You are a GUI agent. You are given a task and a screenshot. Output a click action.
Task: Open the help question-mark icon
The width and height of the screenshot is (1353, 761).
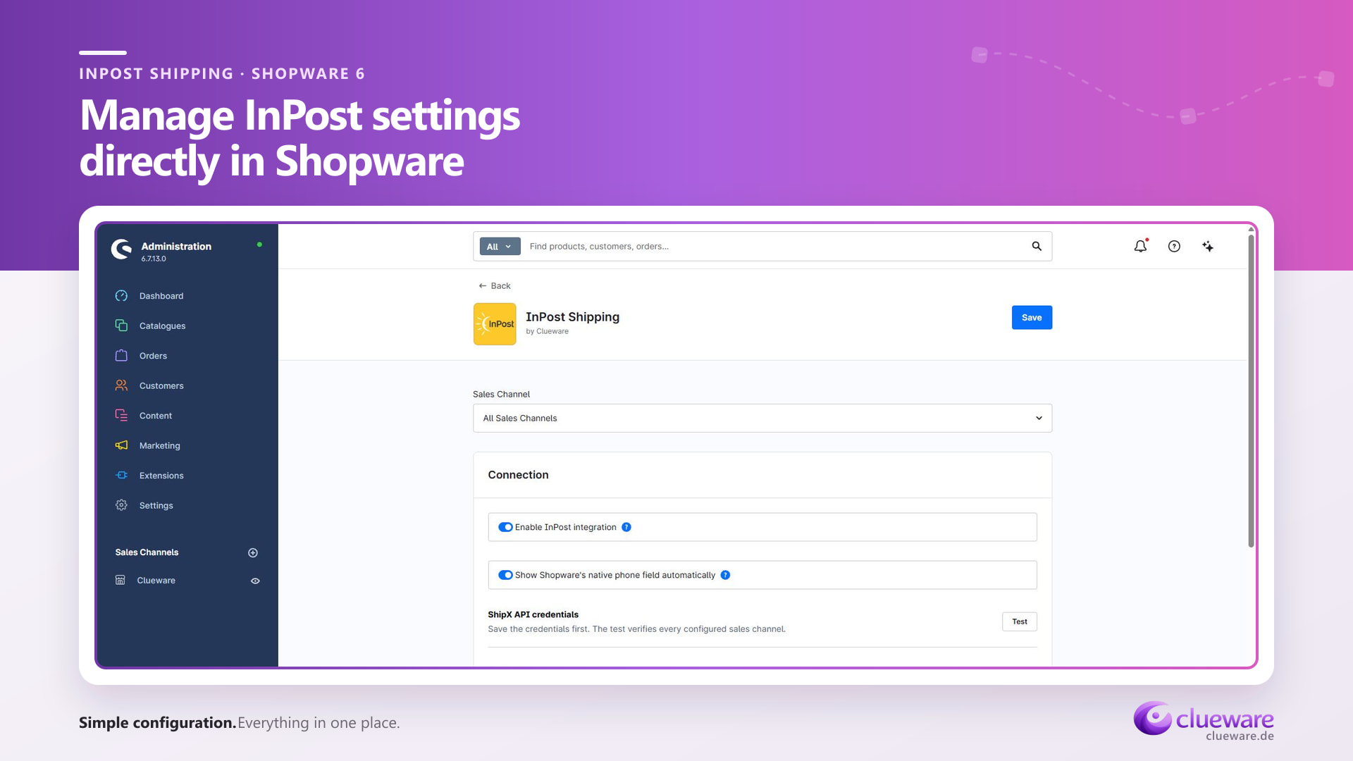[1174, 246]
